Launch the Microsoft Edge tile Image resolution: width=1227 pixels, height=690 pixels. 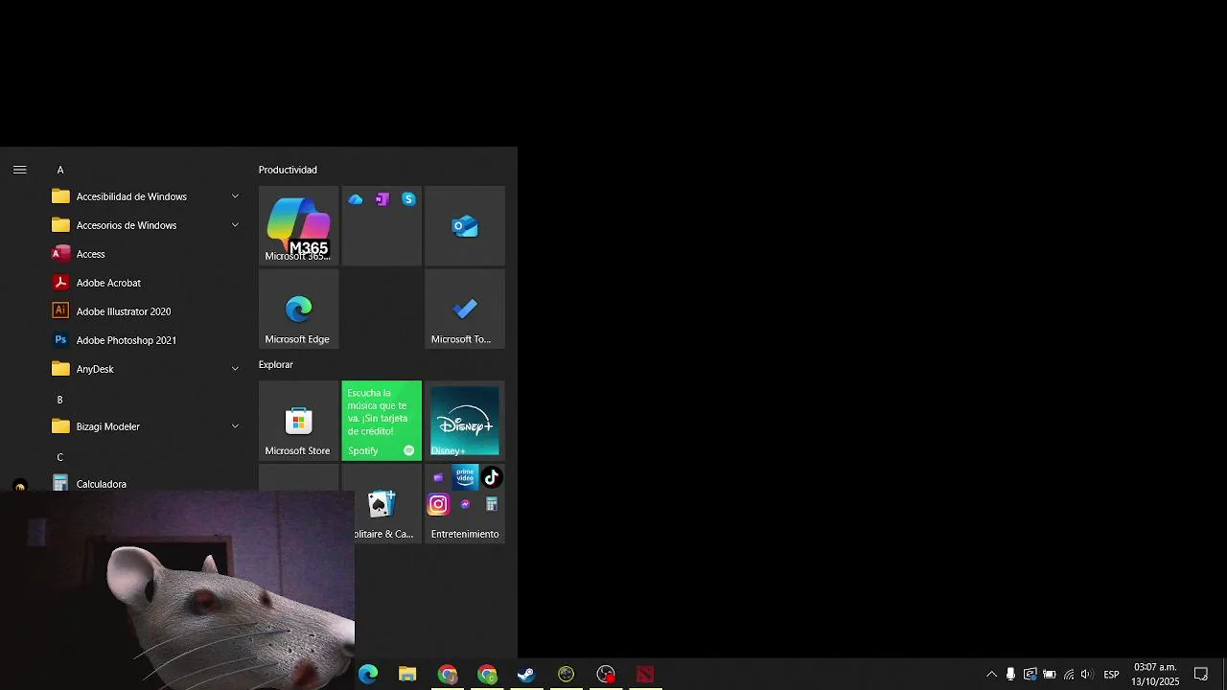pyautogui.click(x=298, y=309)
